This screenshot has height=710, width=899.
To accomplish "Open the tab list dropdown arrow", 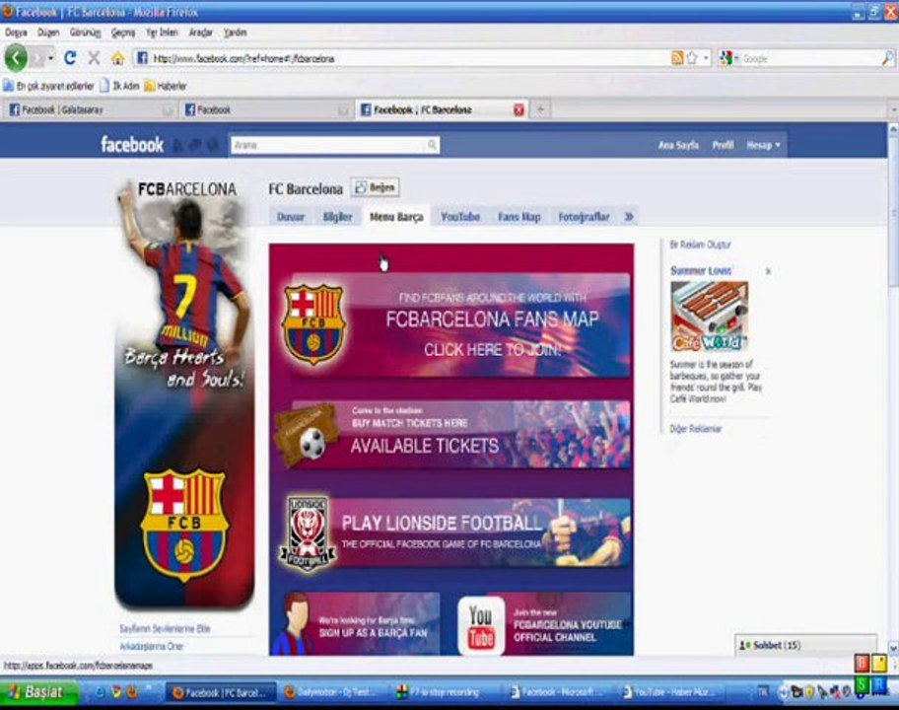I will click(893, 109).
